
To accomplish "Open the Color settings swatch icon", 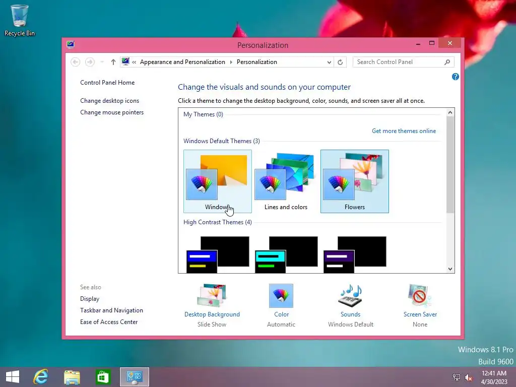I will (x=281, y=295).
